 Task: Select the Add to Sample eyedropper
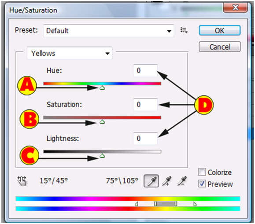coord(167,181)
